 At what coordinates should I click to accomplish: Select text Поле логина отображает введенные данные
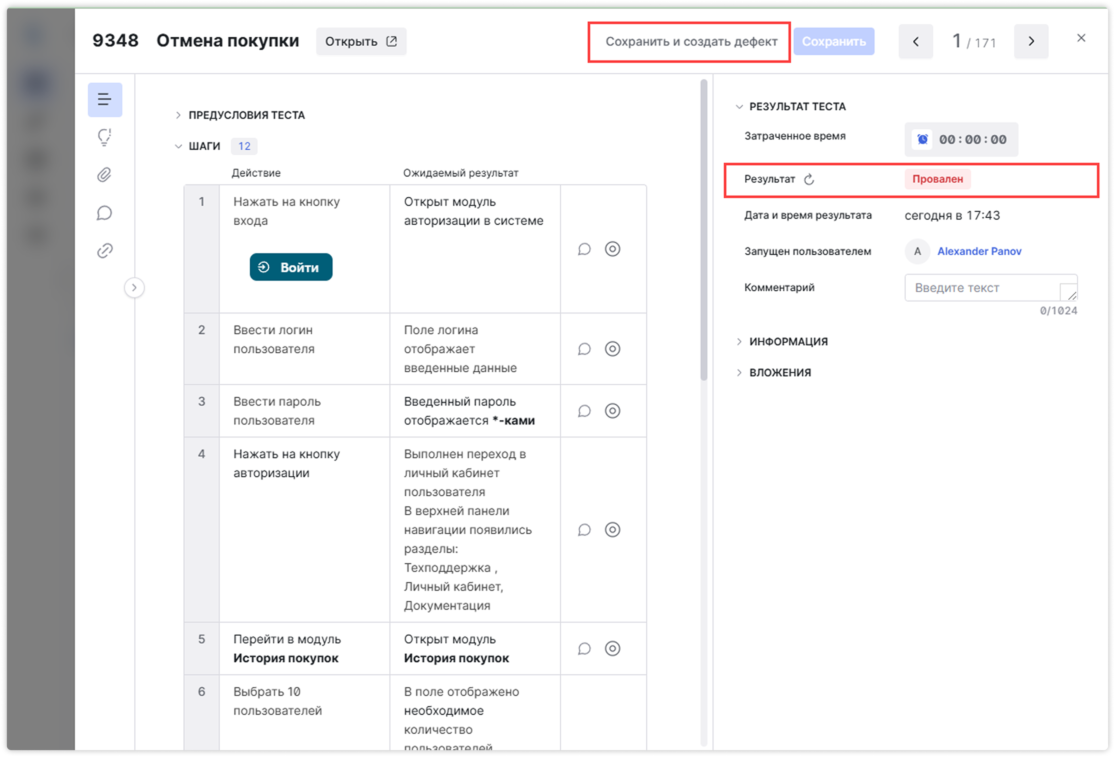coord(460,349)
